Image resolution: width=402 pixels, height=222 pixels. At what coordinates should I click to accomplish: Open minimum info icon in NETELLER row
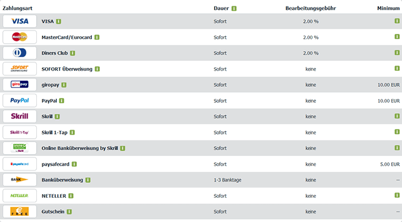point(397,196)
